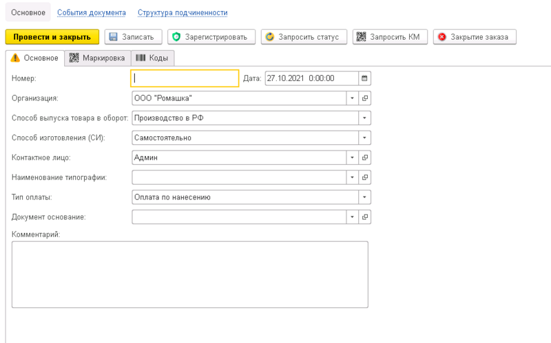
Task: Expand Организация dropdown list
Action: point(352,98)
